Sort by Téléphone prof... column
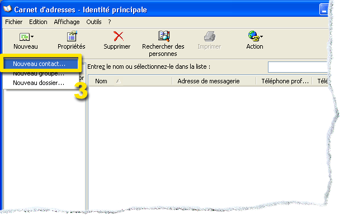344x218 pixels. pyautogui.click(x=284, y=81)
